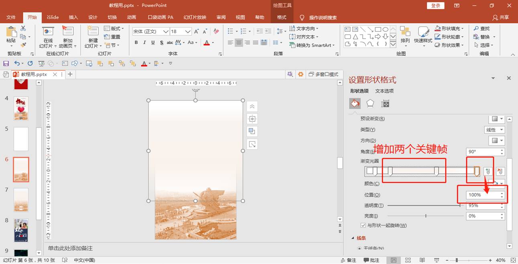The height and width of the screenshot is (264, 518).
Task: Select slide 7 thumbnail
Action: coord(21,200)
